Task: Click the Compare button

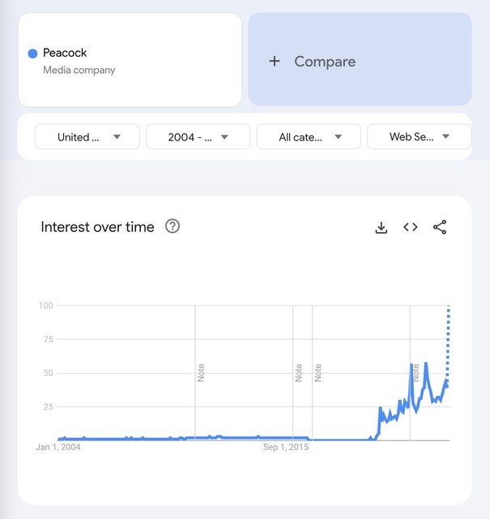Action: [360, 60]
